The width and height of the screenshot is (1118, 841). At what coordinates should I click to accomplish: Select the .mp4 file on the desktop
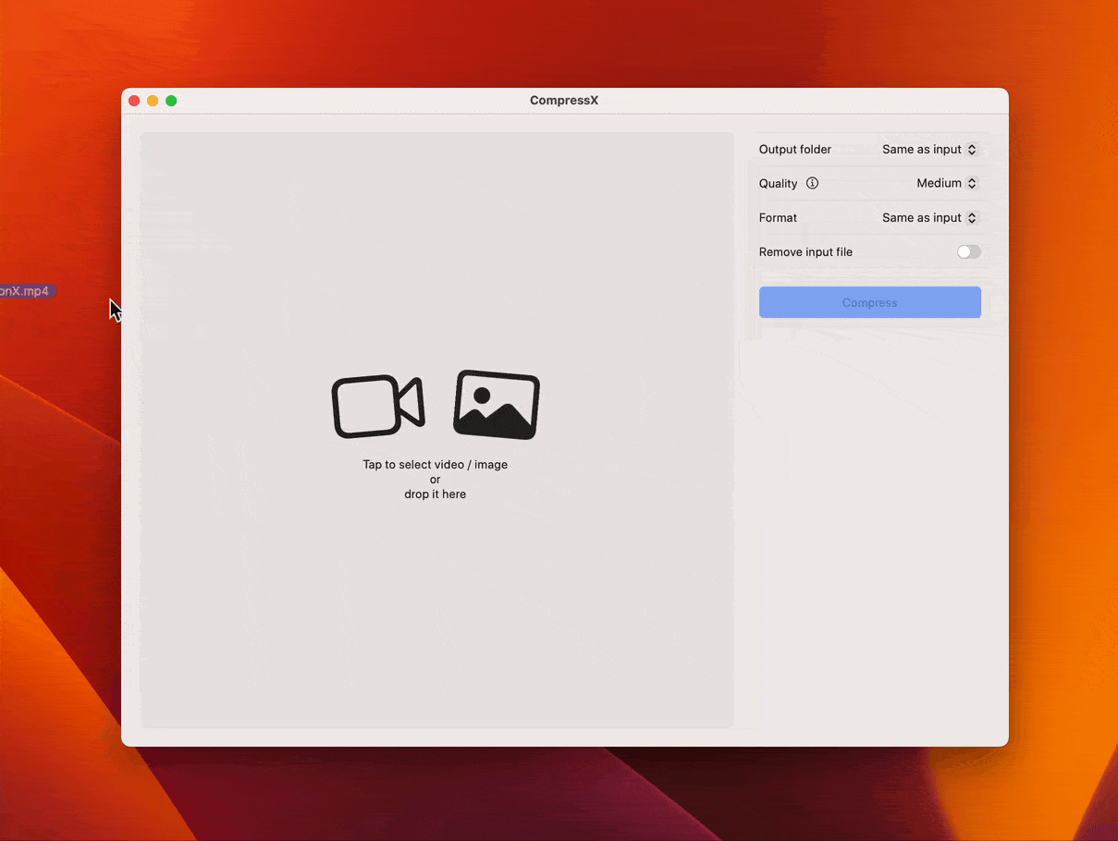pos(28,291)
